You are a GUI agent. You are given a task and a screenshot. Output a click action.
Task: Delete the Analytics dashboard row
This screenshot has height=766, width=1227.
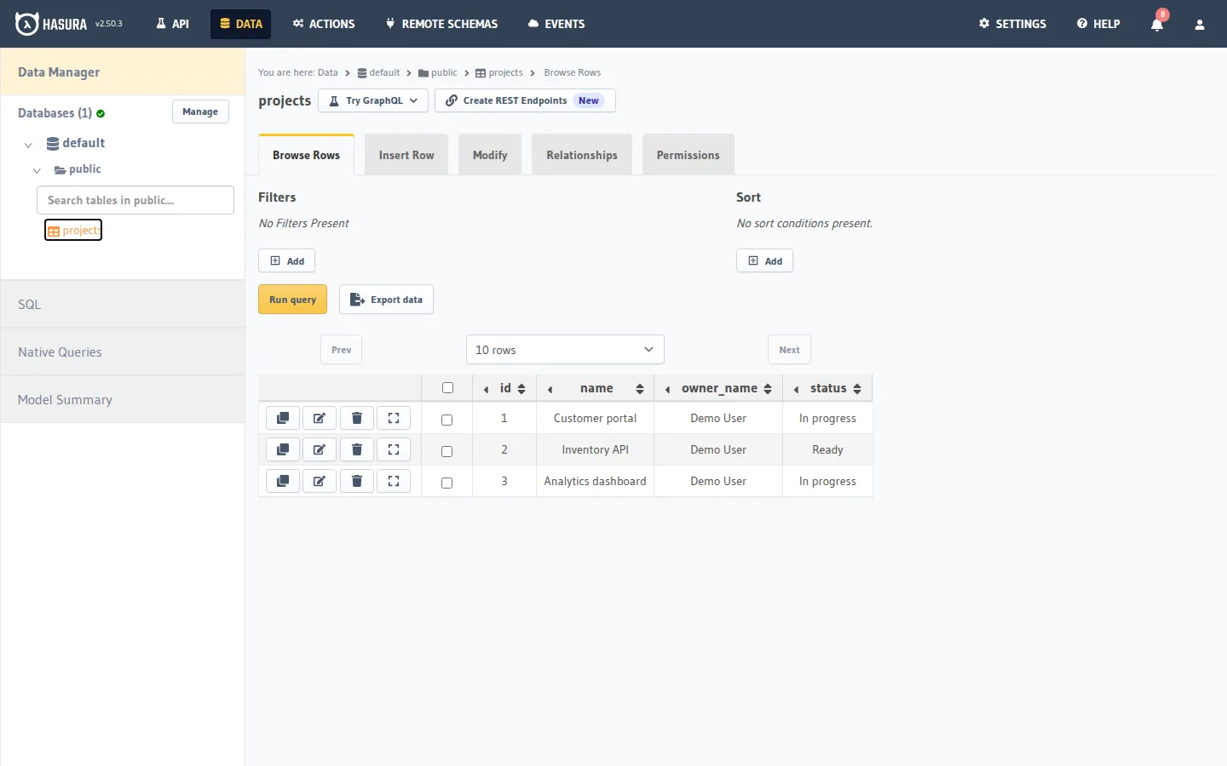pyautogui.click(x=357, y=481)
